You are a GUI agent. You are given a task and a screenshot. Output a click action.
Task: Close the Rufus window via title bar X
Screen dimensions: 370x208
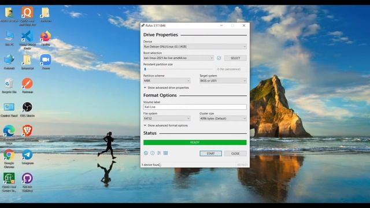click(244, 25)
